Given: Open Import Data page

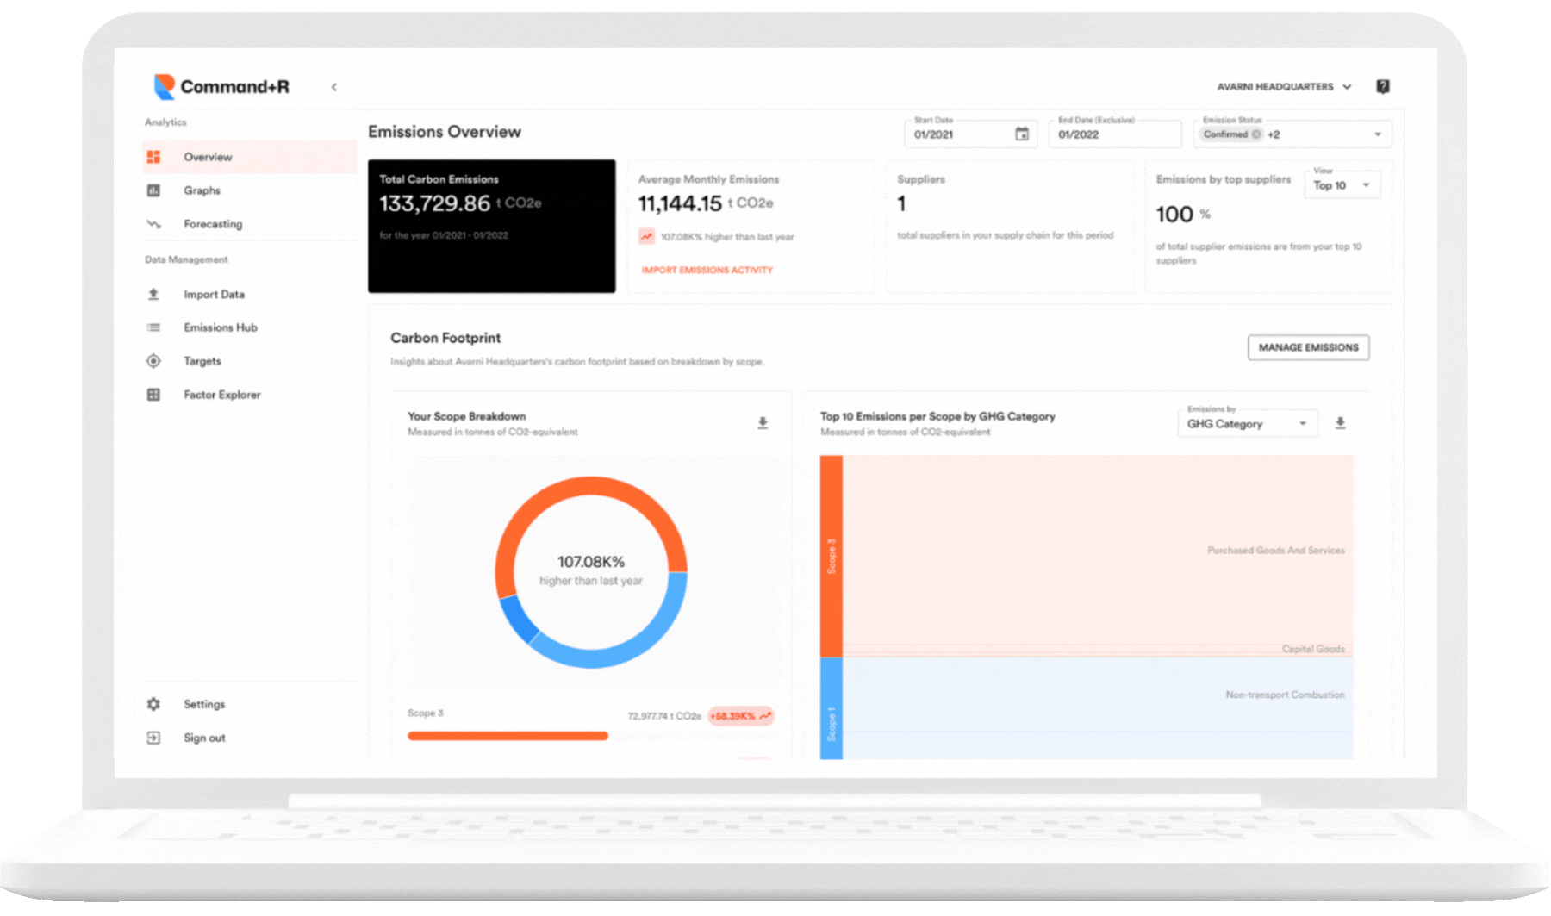Looking at the screenshot, I should point(249,295).
